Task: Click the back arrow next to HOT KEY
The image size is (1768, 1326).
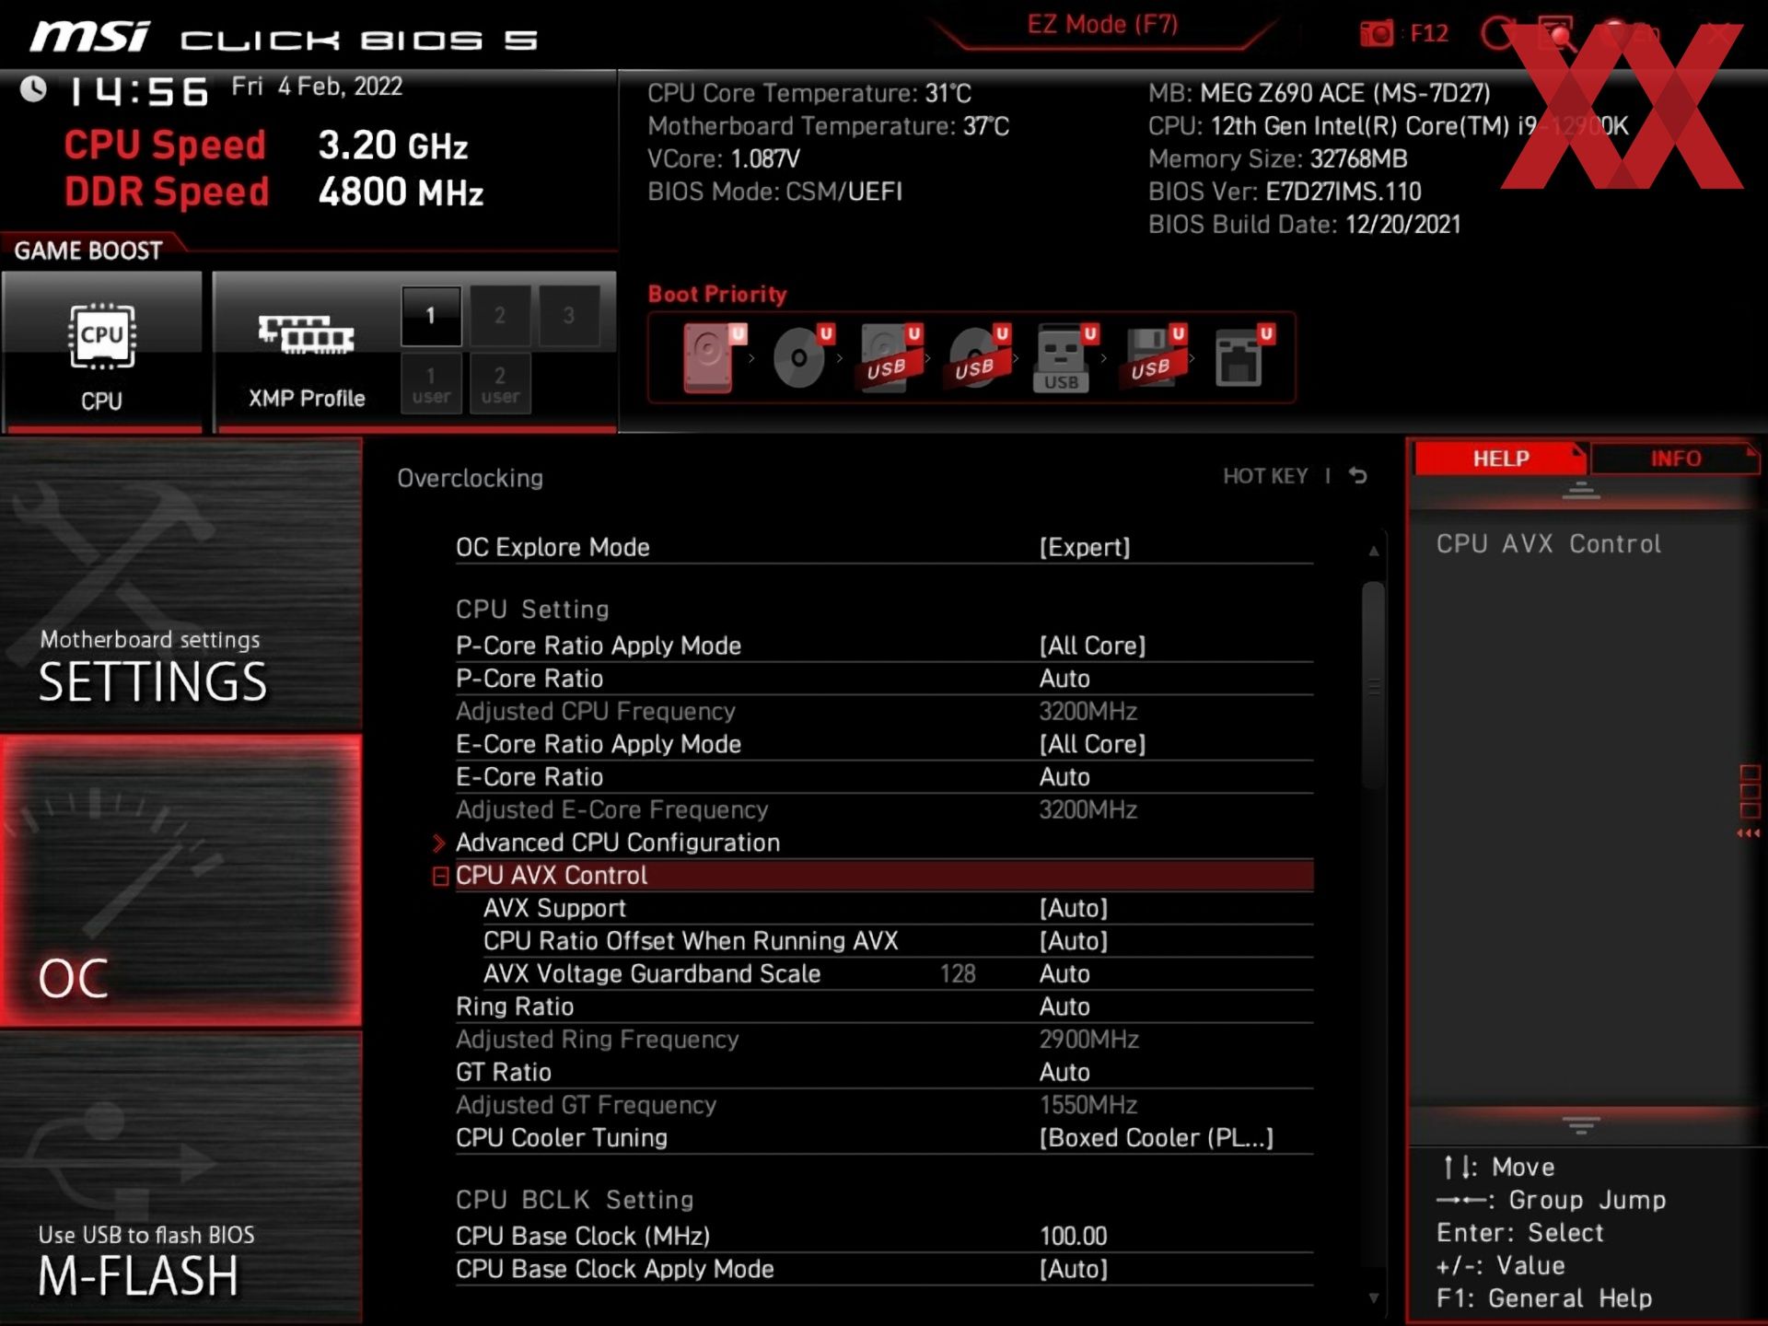Action: coord(1358,476)
